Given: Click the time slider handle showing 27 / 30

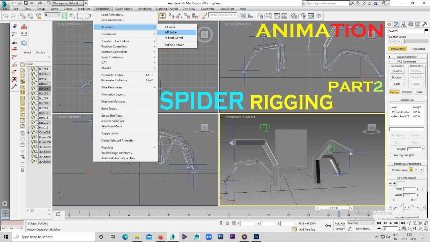Looking at the screenshot, I should tap(334, 208).
